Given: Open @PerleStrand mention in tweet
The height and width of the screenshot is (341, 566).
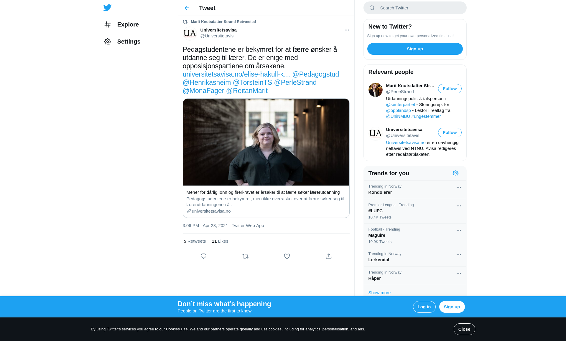Looking at the screenshot, I should click(x=295, y=82).
